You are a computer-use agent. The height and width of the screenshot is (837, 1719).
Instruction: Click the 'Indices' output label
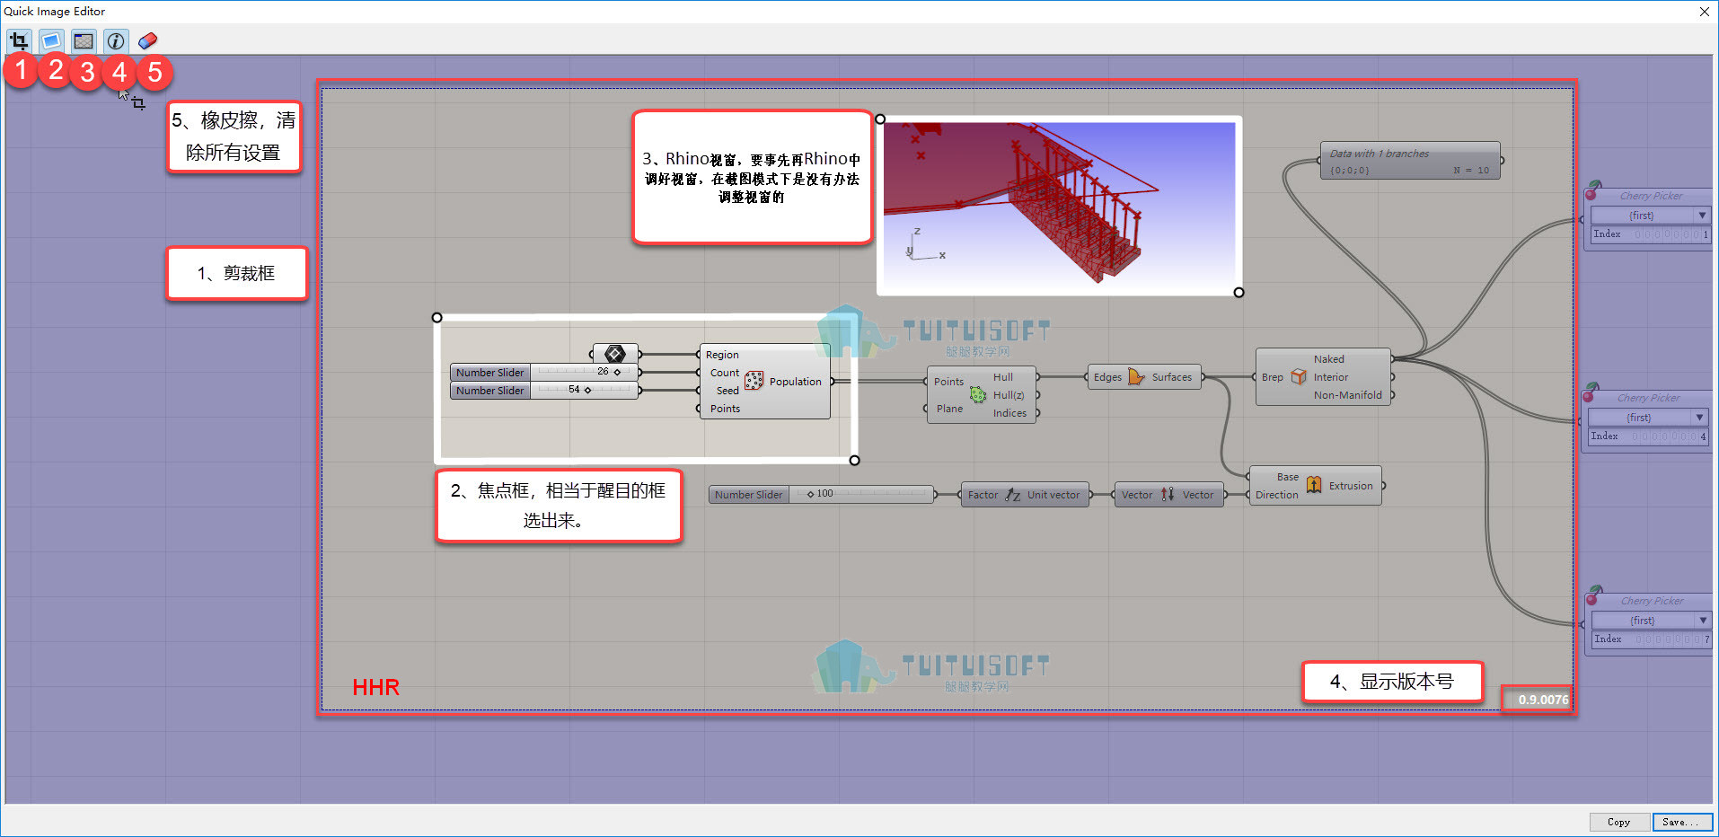pos(1009,413)
